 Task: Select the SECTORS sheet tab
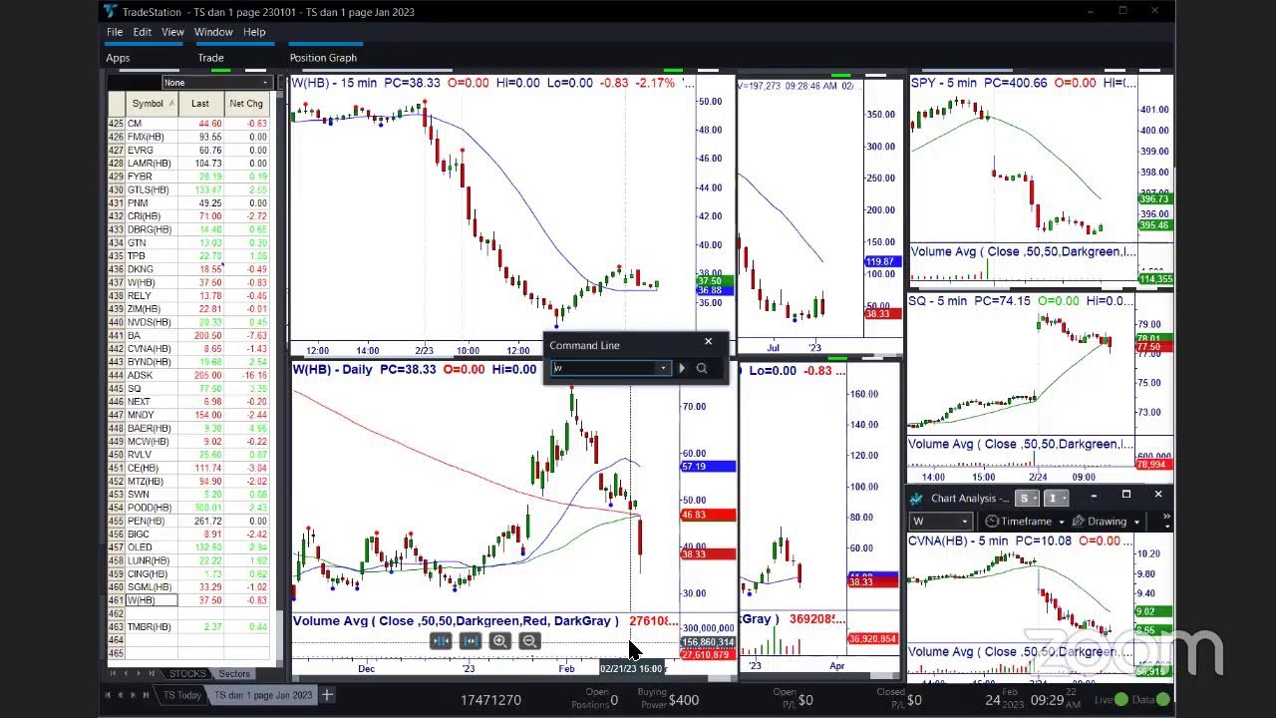click(234, 674)
